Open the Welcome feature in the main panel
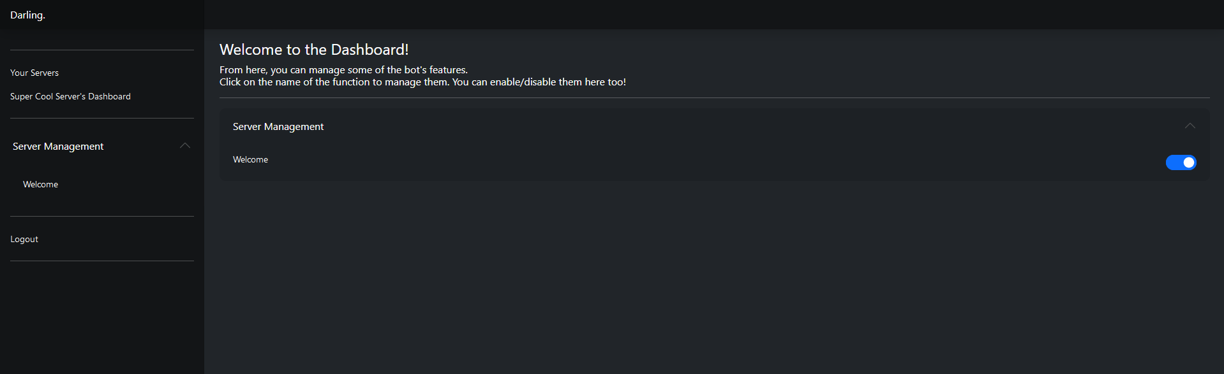1224x374 pixels. click(250, 159)
